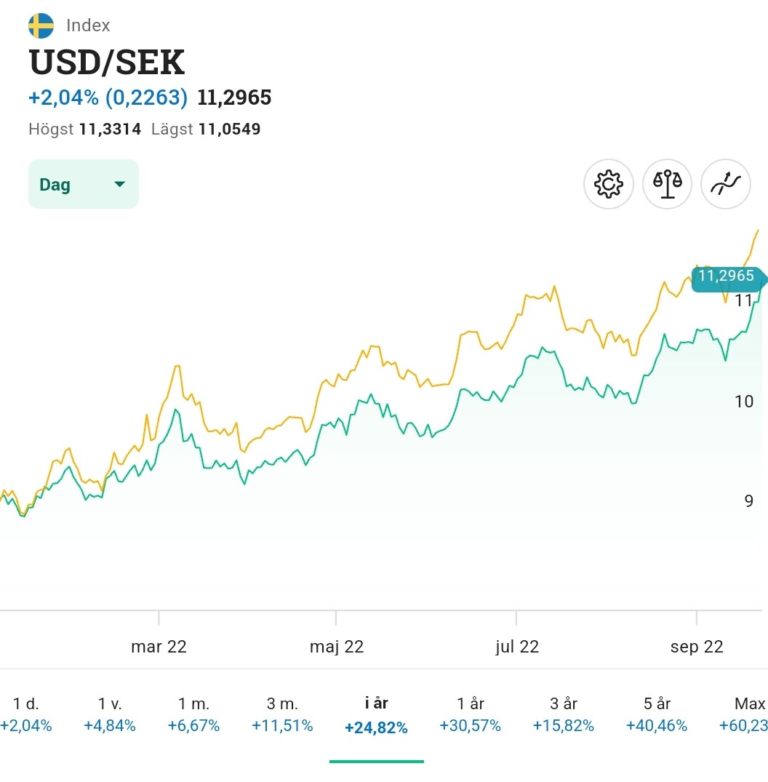This screenshot has height=782, width=768.
Task: Click the 11,2965 current price label on chart
Action: [726, 277]
